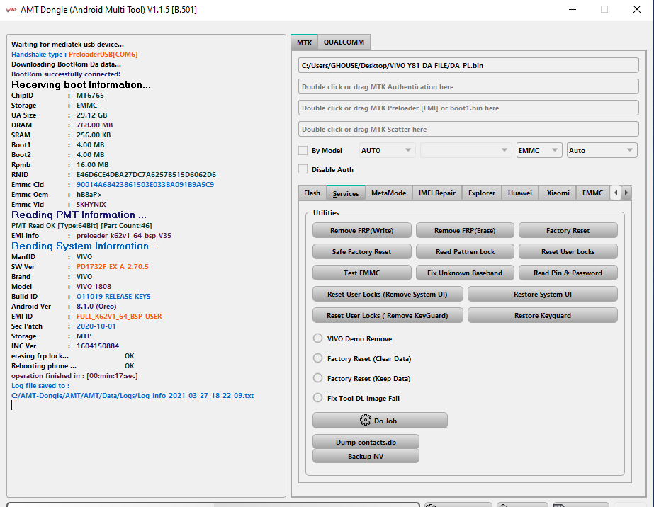Click the Remove FRP(Write) button
The height and width of the screenshot is (507, 654).
pyautogui.click(x=361, y=231)
